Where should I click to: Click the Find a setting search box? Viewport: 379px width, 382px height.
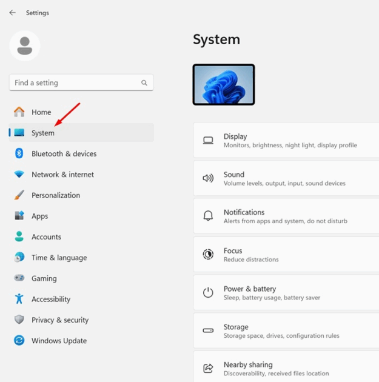click(81, 82)
